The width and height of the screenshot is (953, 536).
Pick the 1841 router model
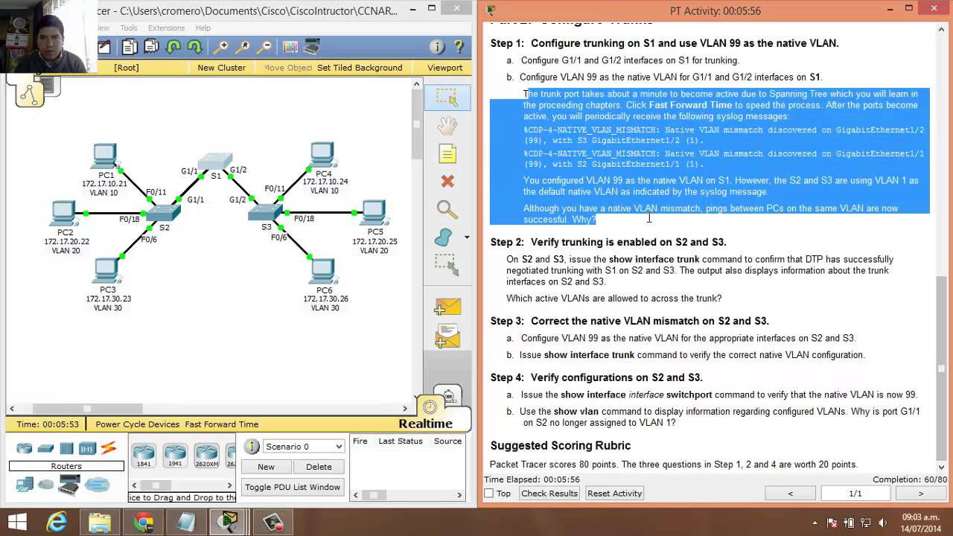tap(143, 454)
